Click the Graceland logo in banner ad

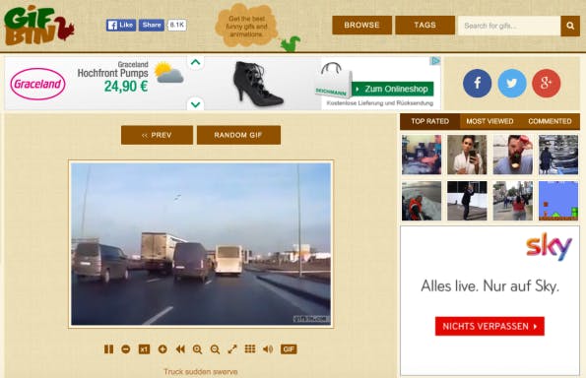point(37,84)
